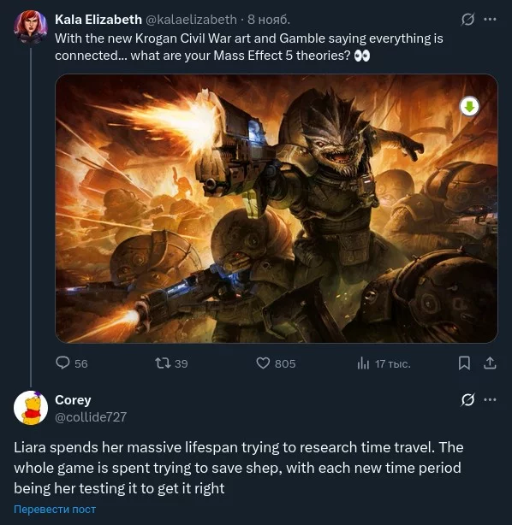
Task: Click the Grok icon on Corey's reply
Action: click(x=467, y=399)
